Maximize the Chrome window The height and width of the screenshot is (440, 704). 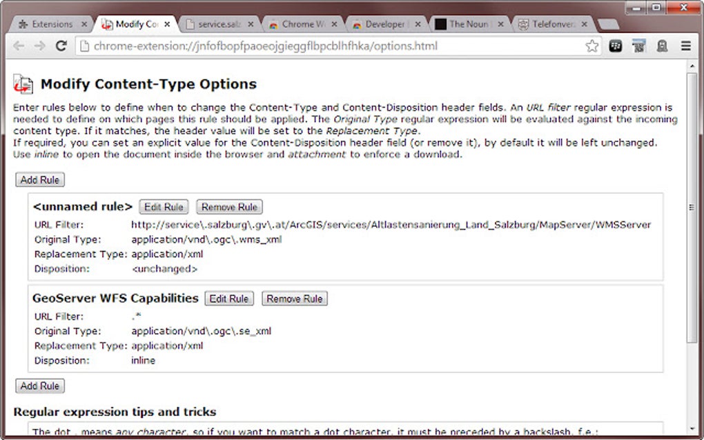[656, 8]
